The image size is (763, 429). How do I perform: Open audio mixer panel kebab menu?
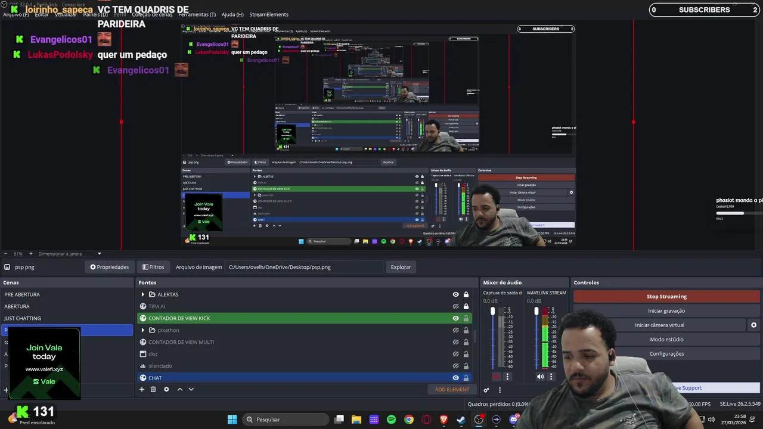pos(500,390)
